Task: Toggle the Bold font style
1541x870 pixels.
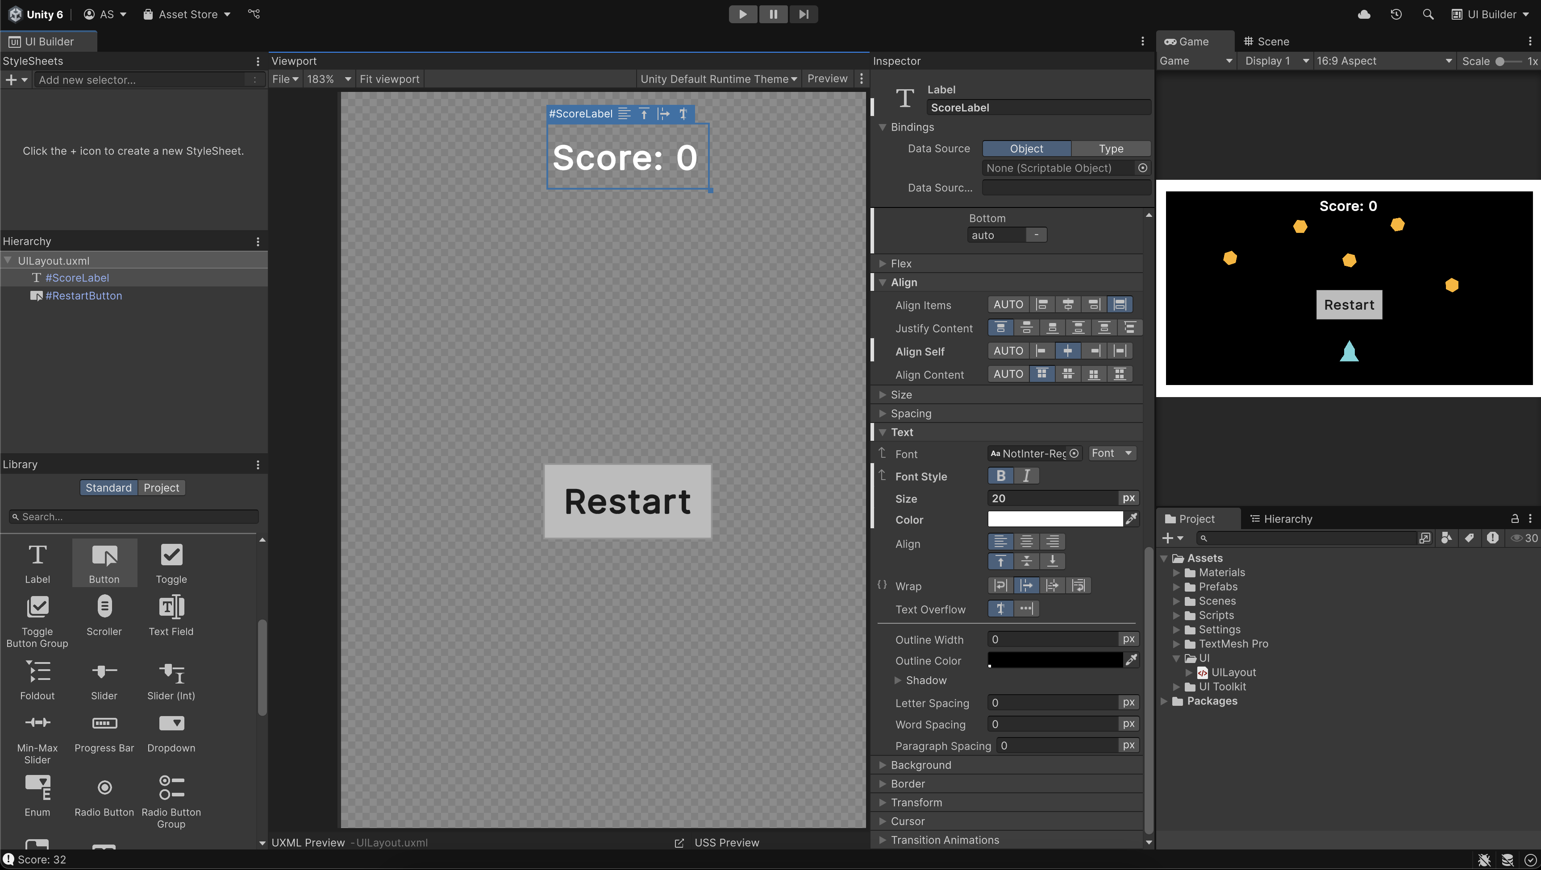Action: pos(1001,476)
